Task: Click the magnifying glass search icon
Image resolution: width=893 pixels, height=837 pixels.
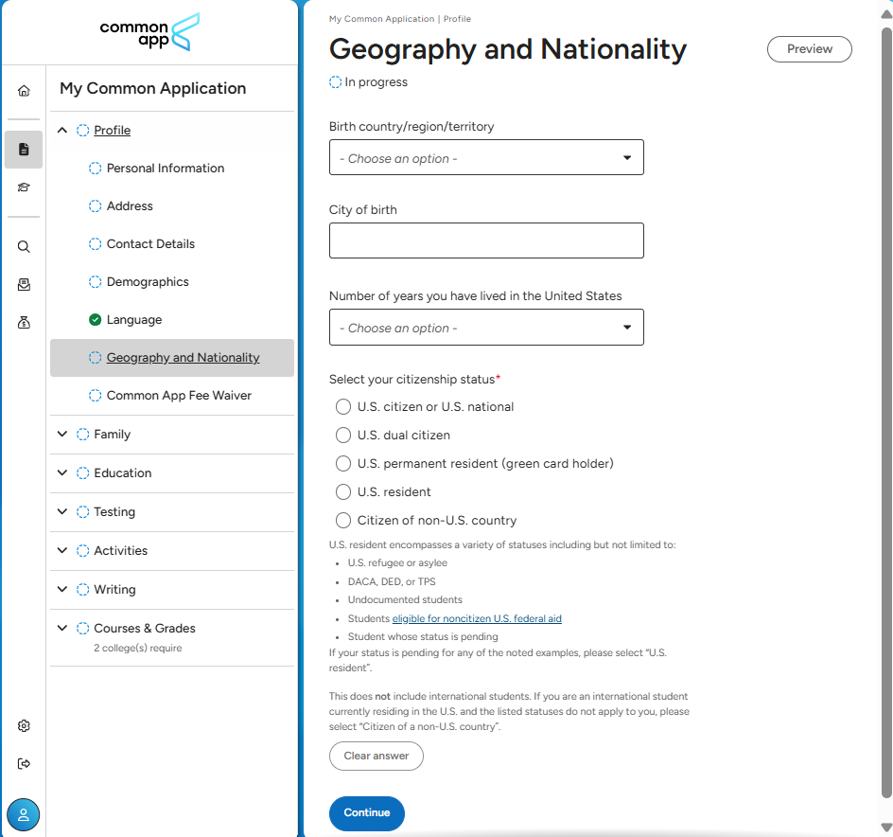Action: 24,247
